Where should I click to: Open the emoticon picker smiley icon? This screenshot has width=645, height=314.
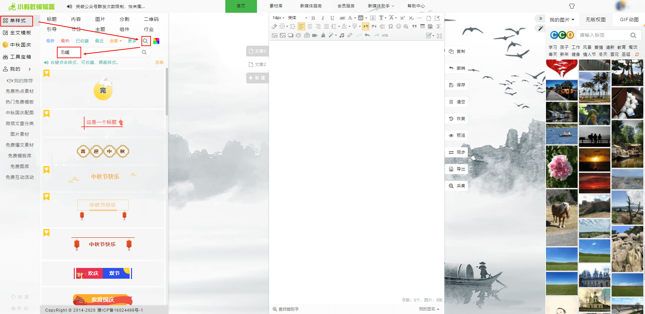click(398, 26)
